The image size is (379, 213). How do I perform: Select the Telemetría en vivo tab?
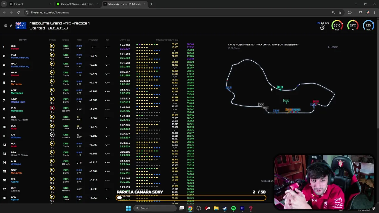click(124, 4)
